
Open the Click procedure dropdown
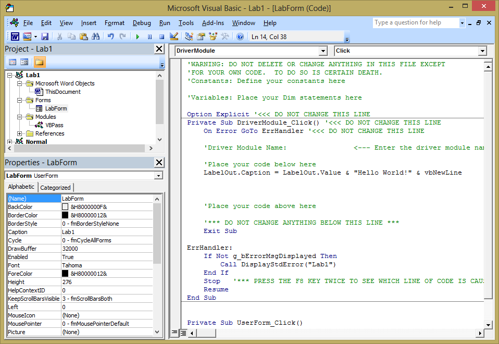482,51
